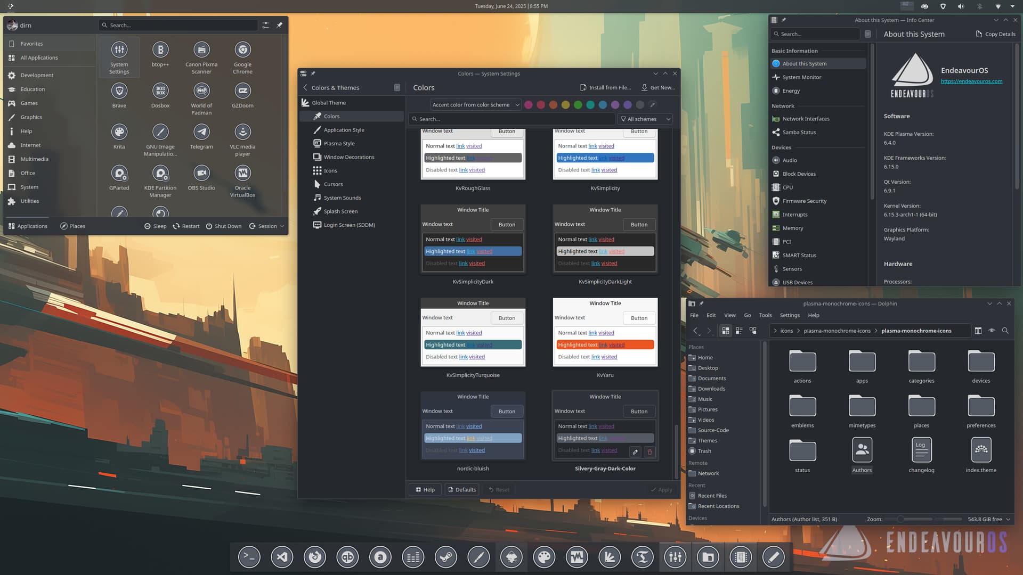Expand the Session menu in the launcher

pyautogui.click(x=267, y=226)
